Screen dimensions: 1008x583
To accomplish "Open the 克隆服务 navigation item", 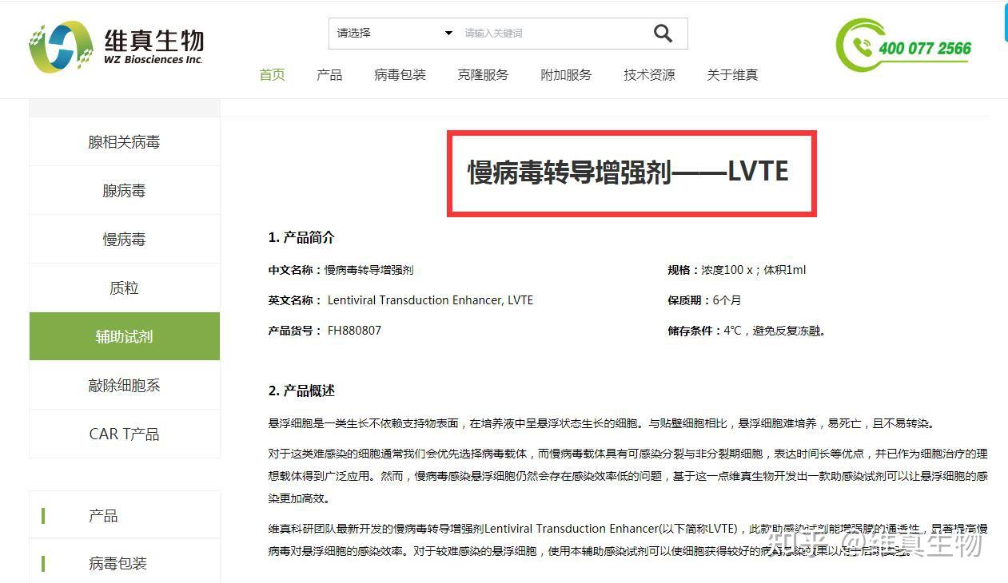I will tap(482, 74).
